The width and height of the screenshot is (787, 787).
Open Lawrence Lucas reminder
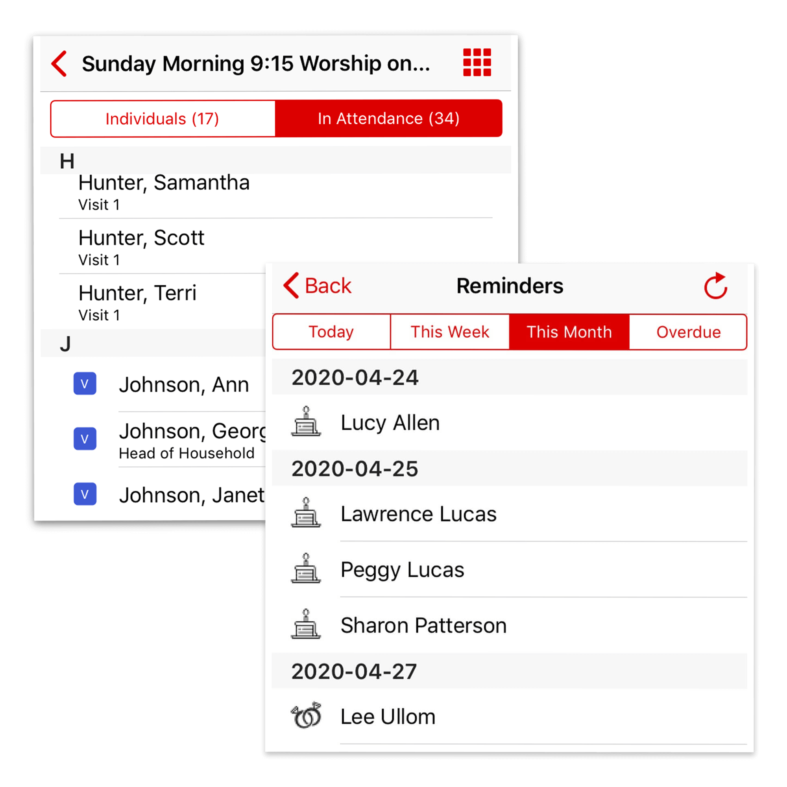pyautogui.click(x=510, y=514)
